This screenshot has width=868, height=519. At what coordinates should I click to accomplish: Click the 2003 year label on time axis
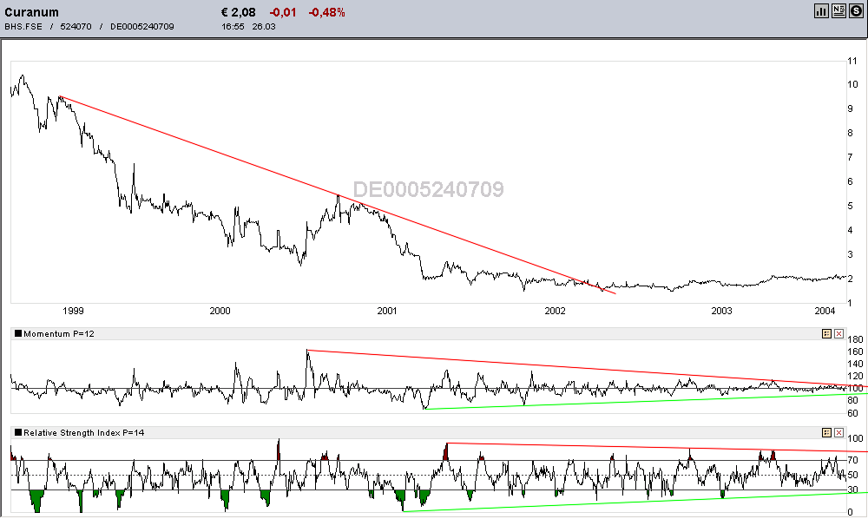tap(722, 311)
